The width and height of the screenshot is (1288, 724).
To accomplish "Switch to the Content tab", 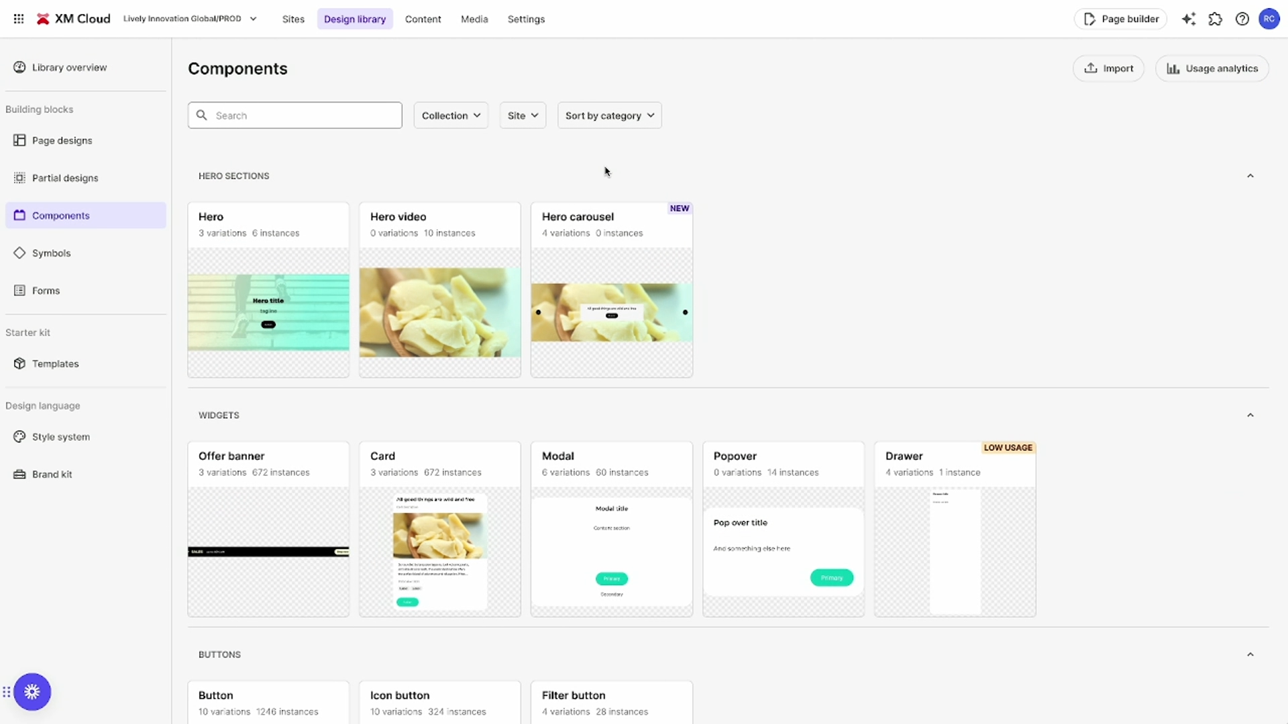I will 423,19.
